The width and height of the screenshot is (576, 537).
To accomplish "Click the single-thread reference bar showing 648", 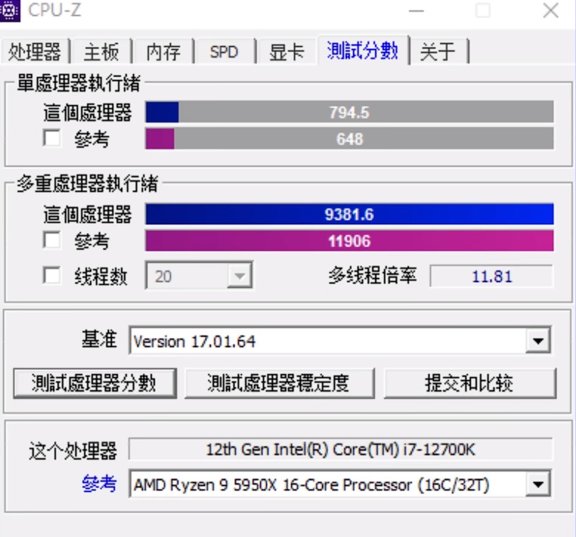I will [x=349, y=139].
